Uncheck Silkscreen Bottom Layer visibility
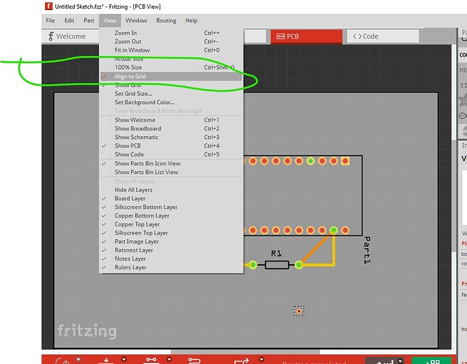 145,207
